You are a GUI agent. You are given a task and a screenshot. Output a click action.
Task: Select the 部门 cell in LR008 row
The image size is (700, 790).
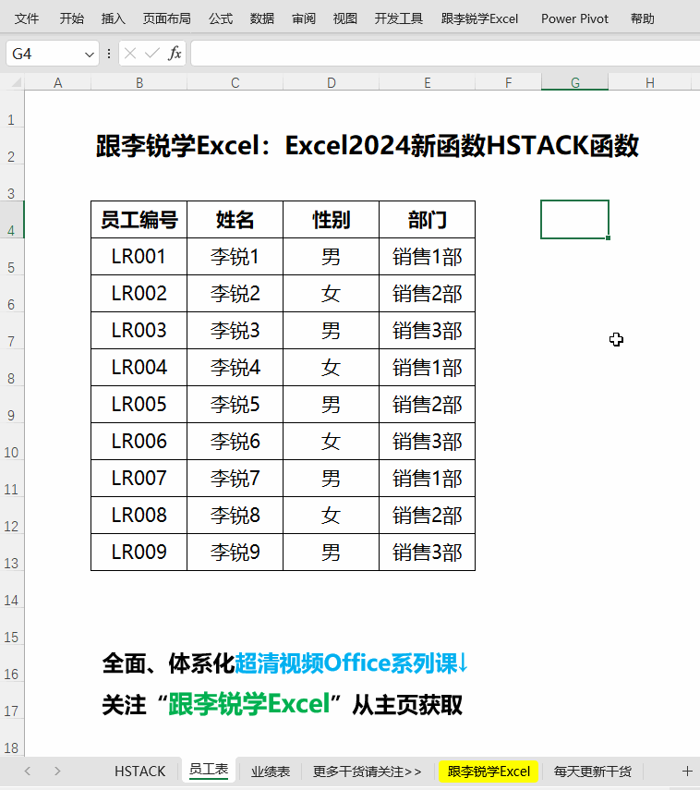(x=427, y=516)
